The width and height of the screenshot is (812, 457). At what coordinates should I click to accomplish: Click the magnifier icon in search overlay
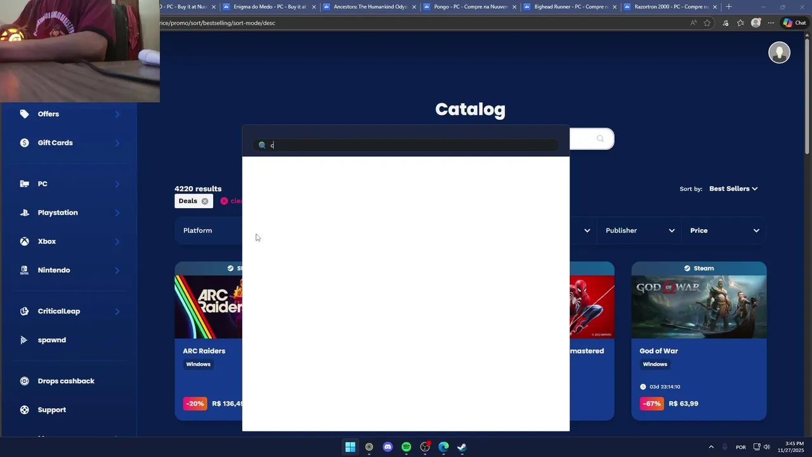tap(262, 145)
